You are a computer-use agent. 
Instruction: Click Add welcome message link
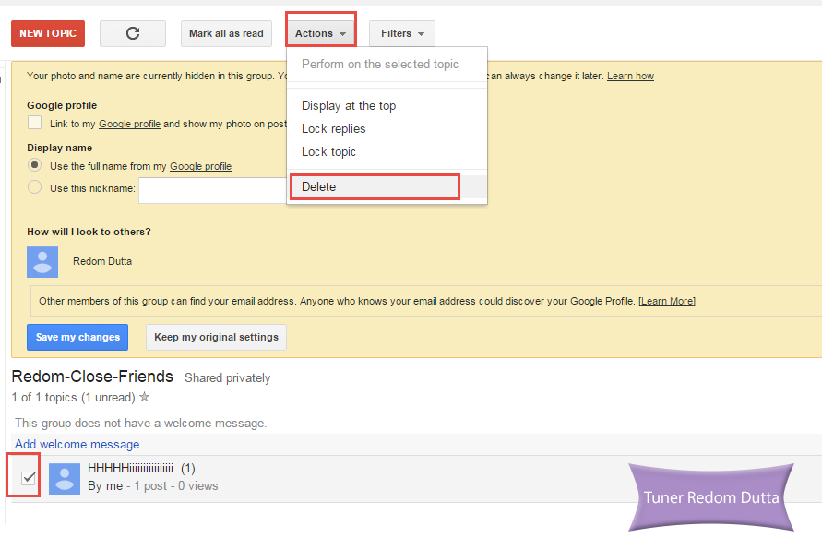pyautogui.click(x=77, y=444)
